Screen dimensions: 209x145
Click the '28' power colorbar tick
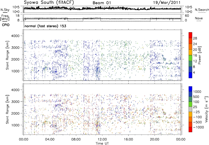coord(195,38)
